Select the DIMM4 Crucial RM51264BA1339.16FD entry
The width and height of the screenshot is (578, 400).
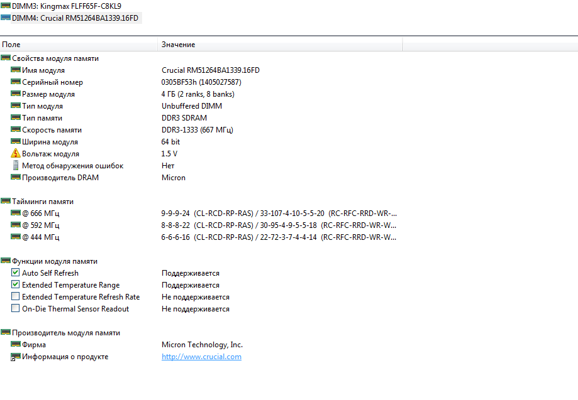point(75,18)
